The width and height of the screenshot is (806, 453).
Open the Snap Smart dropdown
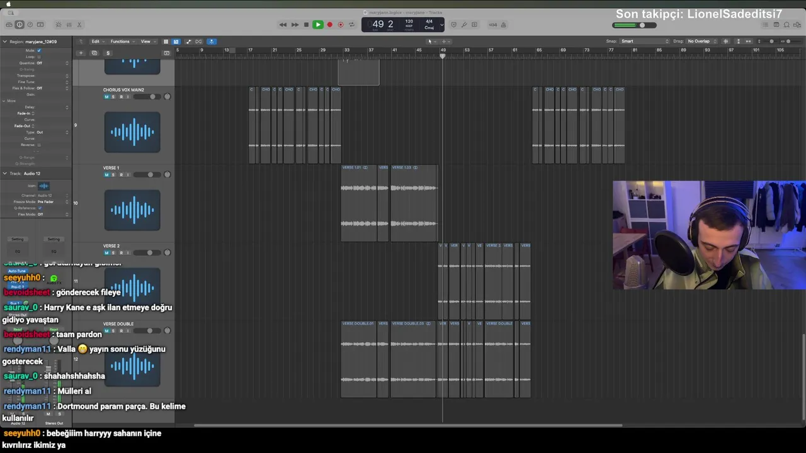coord(645,42)
